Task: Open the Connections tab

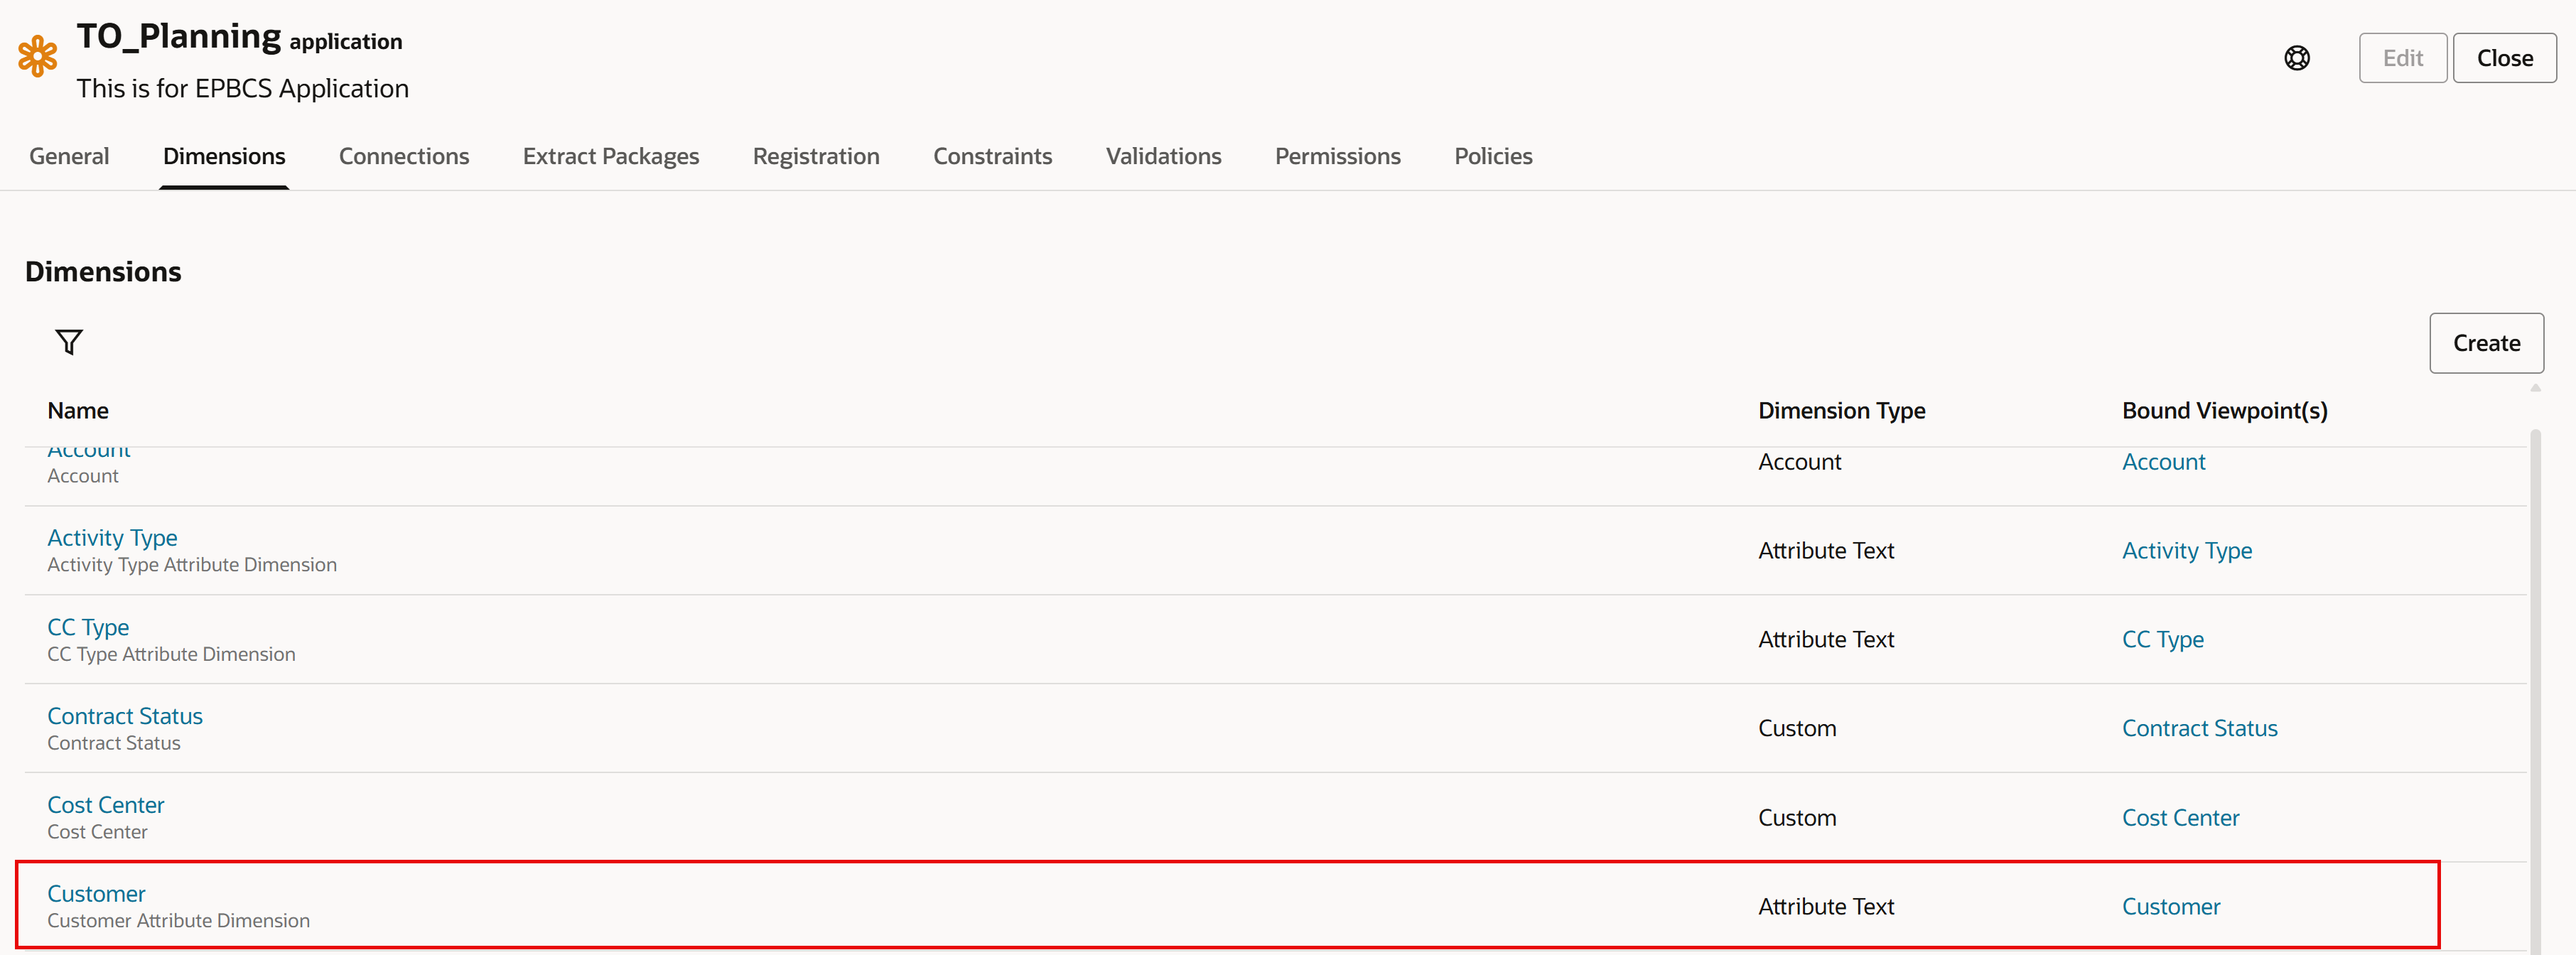Action: pyautogui.click(x=404, y=156)
